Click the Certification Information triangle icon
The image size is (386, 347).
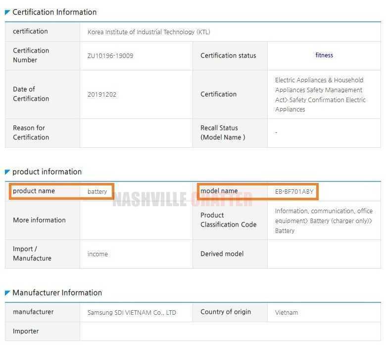click(7, 12)
